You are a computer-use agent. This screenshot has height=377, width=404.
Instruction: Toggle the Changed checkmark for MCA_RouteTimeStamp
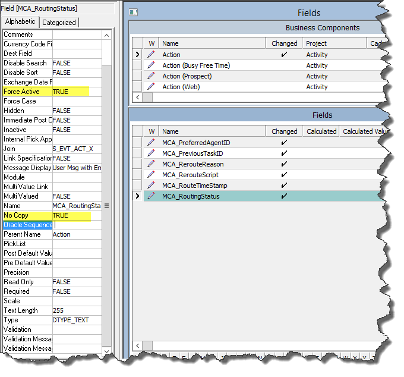coord(284,186)
